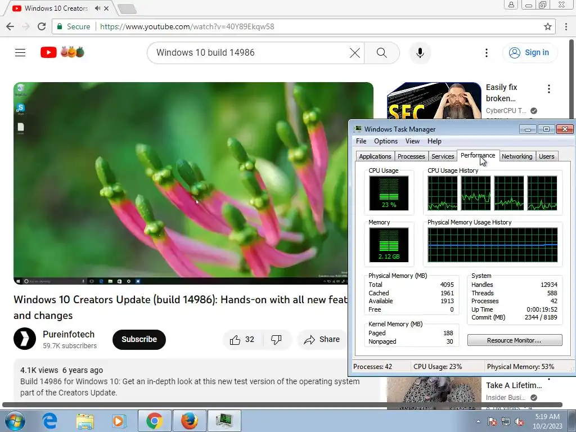Open Chrome profile icon at top
576x432 pixels.
coord(511,4)
